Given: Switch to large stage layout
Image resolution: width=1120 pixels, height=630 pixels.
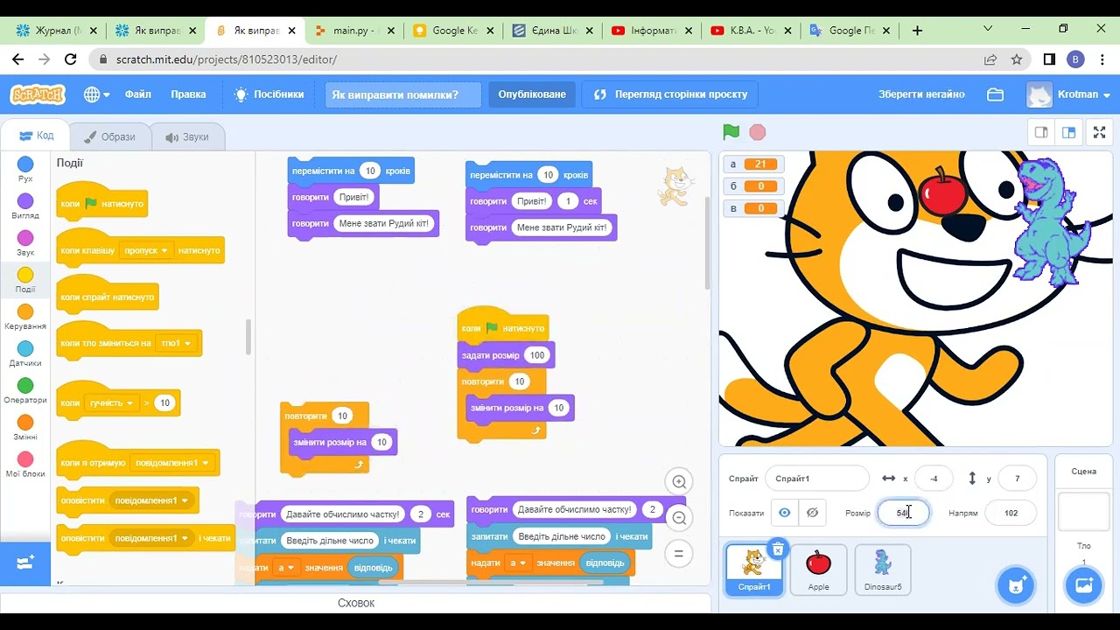Looking at the screenshot, I should pyautogui.click(x=1068, y=133).
